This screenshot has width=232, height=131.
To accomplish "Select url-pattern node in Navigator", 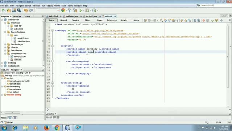I will [x=14, y=92].
